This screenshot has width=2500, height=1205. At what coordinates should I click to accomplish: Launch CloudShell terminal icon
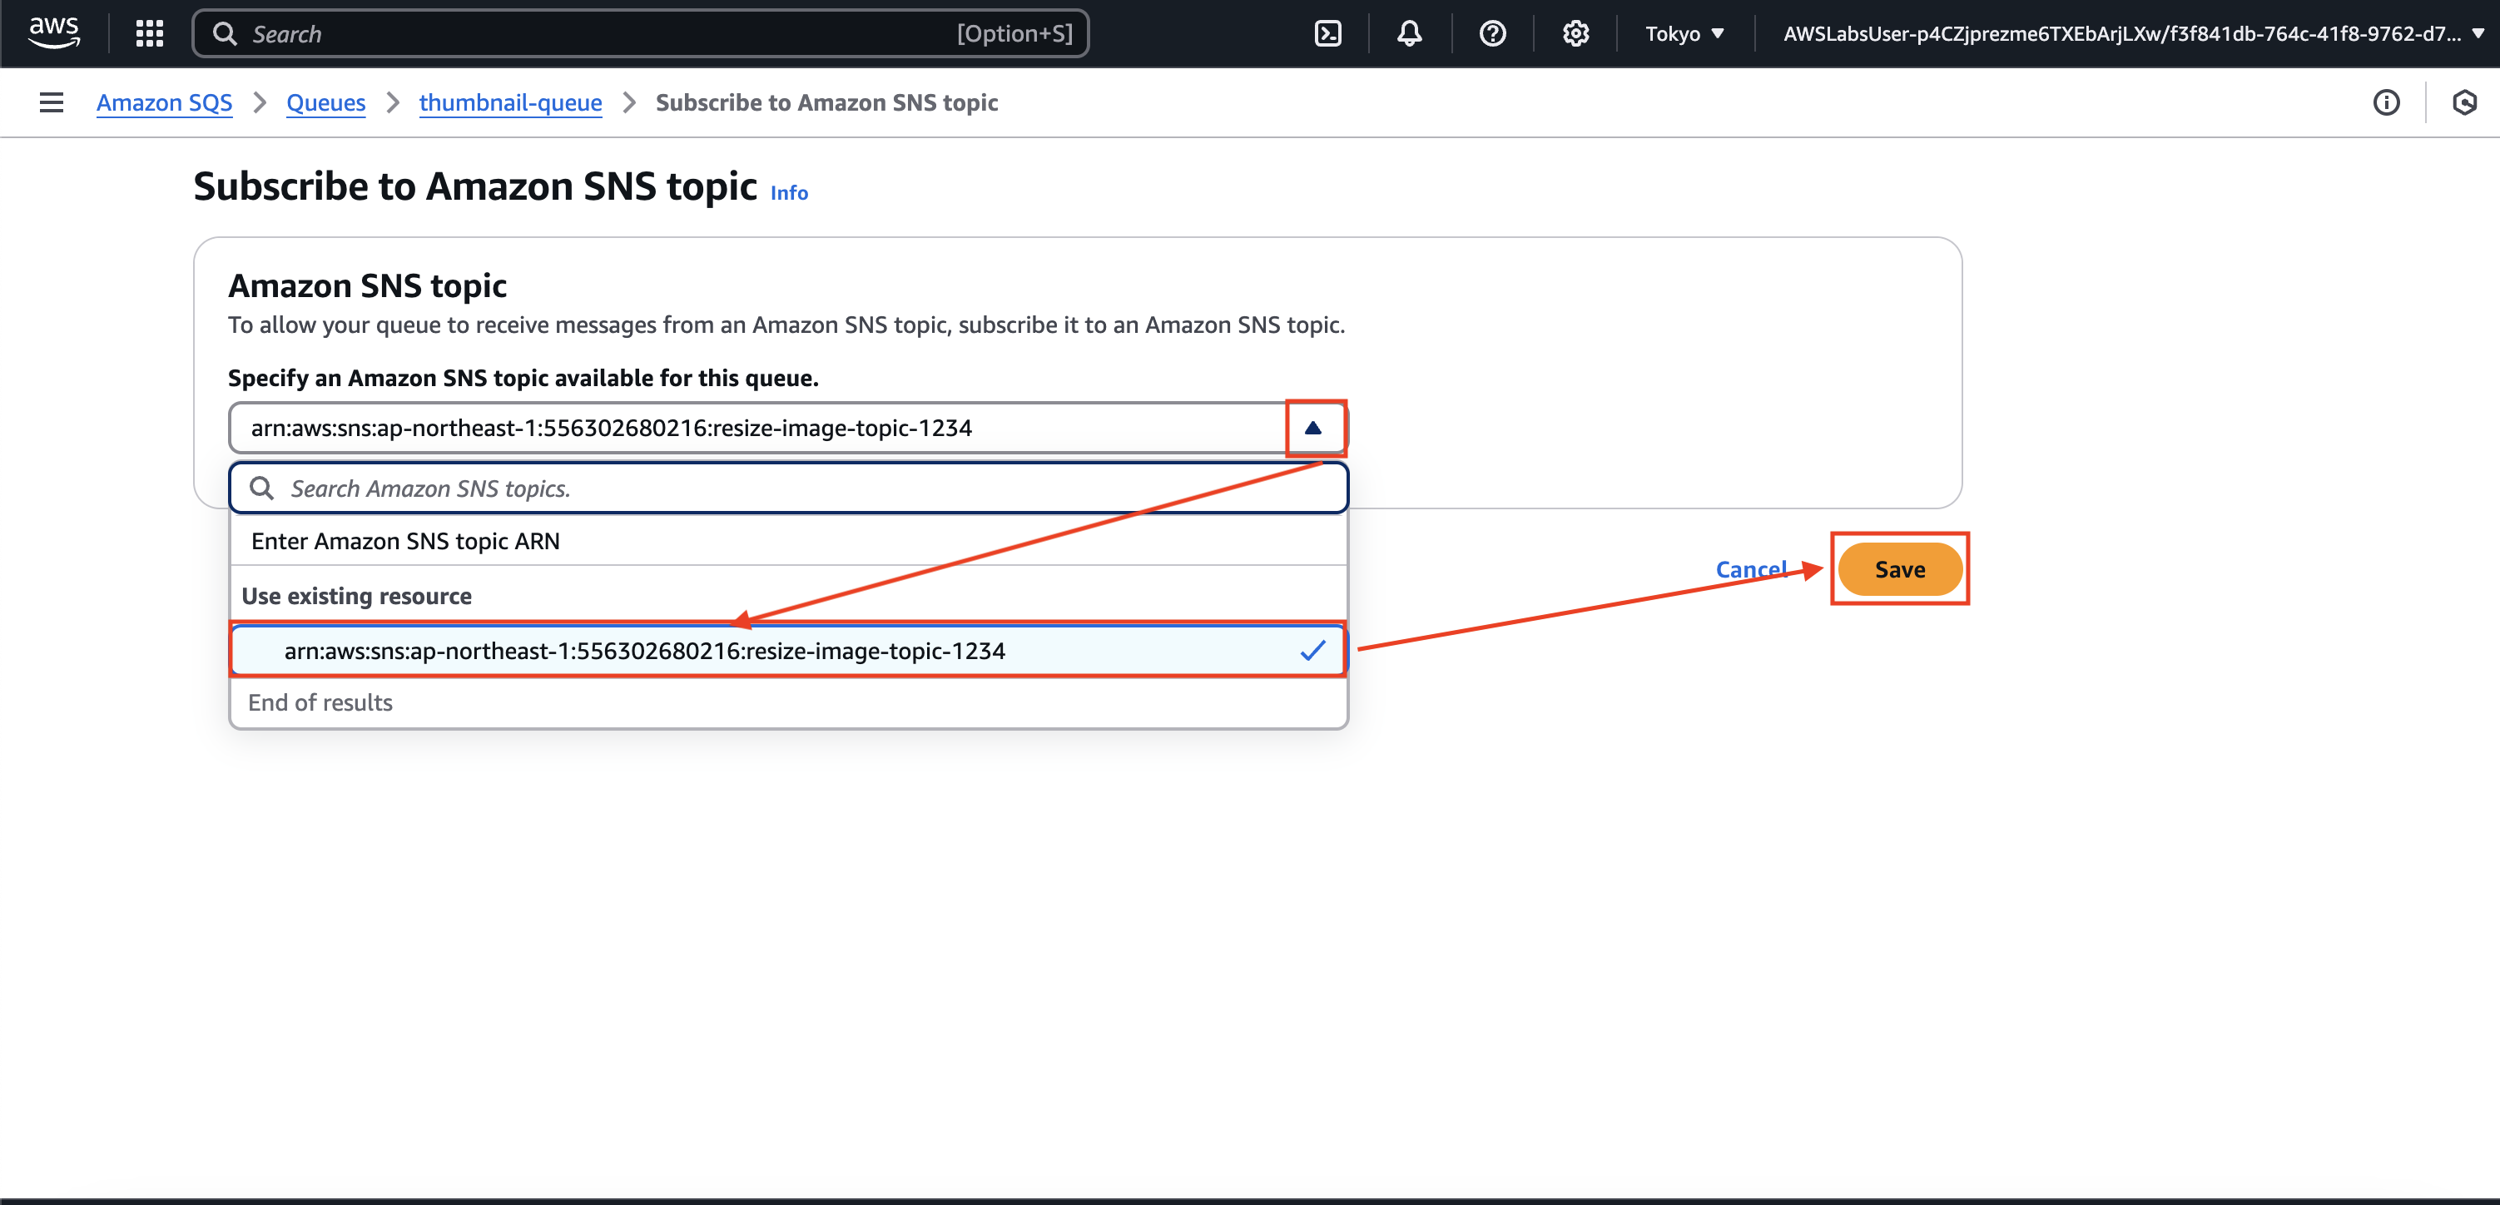click(1327, 34)
